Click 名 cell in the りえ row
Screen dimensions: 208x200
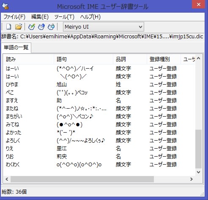click(x=118, y=149)
